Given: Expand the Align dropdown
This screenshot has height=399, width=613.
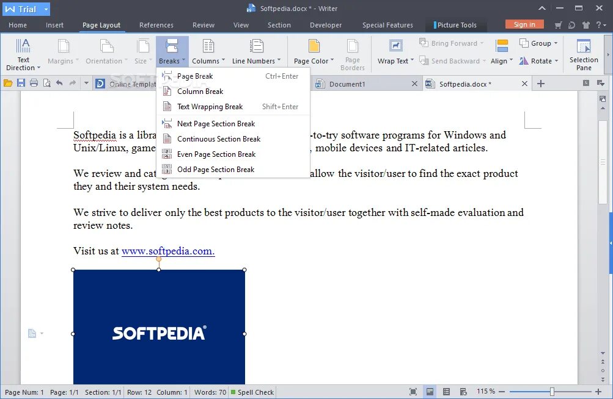Looking at the screenshot, I should (x=511, y=60).
